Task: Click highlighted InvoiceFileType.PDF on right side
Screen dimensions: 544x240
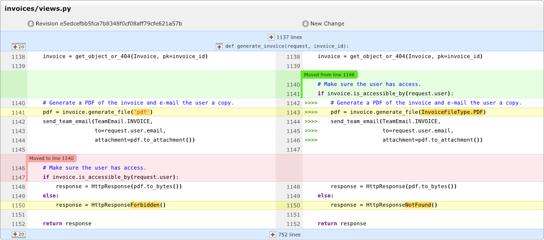Action: [x=452, y=112]
